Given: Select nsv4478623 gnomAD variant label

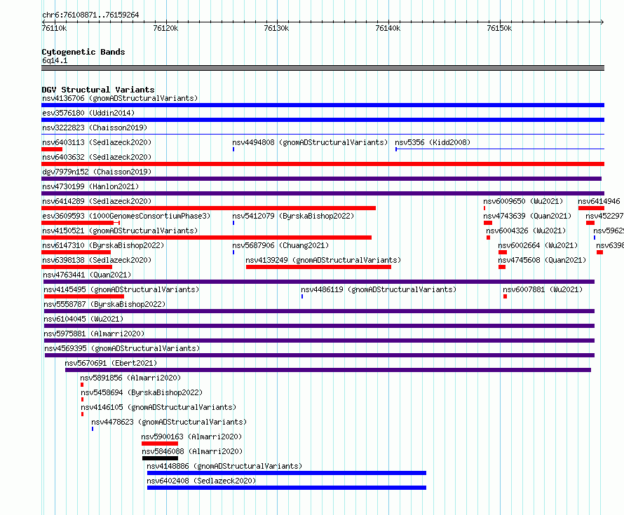Looking at the screenshot, I should [169, 422].
